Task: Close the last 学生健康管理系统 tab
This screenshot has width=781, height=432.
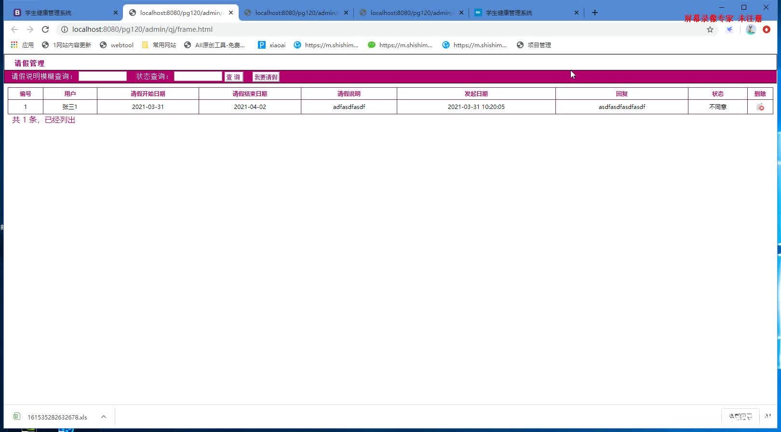Action: click(x=577, y=13)
